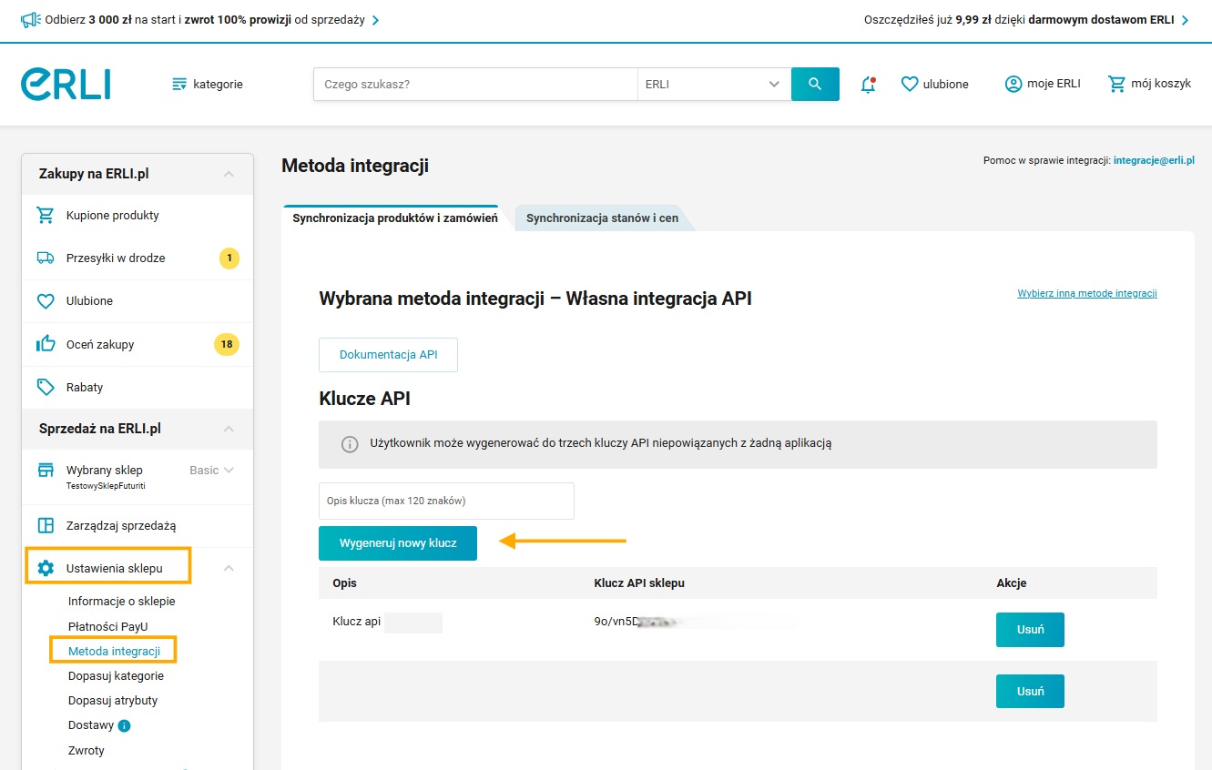Open Informacje o sklepie menu item

(122, 602)
